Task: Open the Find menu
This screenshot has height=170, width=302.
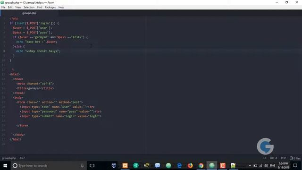Action: [40, 8]
